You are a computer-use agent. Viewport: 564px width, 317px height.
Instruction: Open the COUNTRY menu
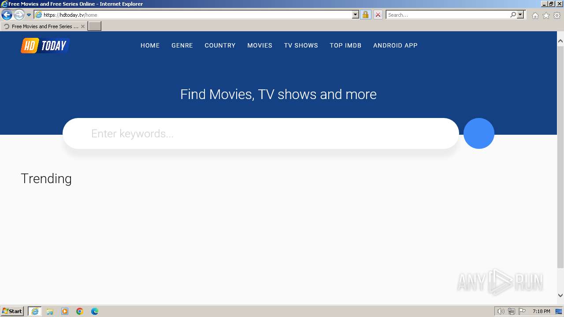point(220,45)
